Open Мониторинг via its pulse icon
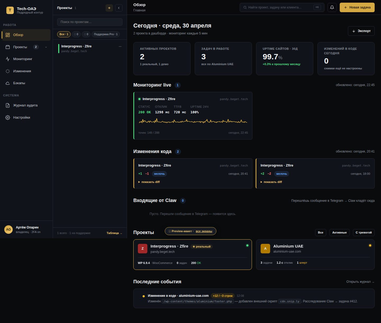Screen dimensions: 381x323 click(8, 59)
